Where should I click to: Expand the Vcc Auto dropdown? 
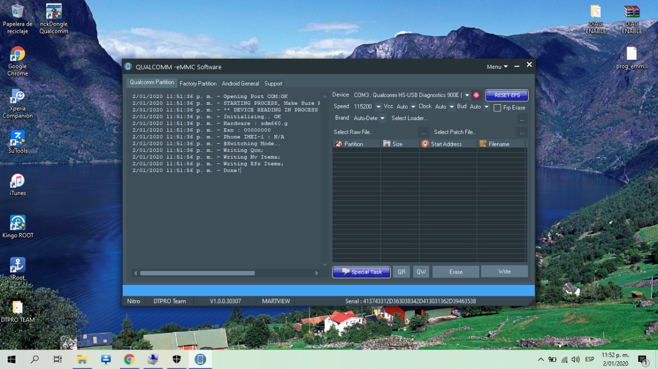pos(413,107)
